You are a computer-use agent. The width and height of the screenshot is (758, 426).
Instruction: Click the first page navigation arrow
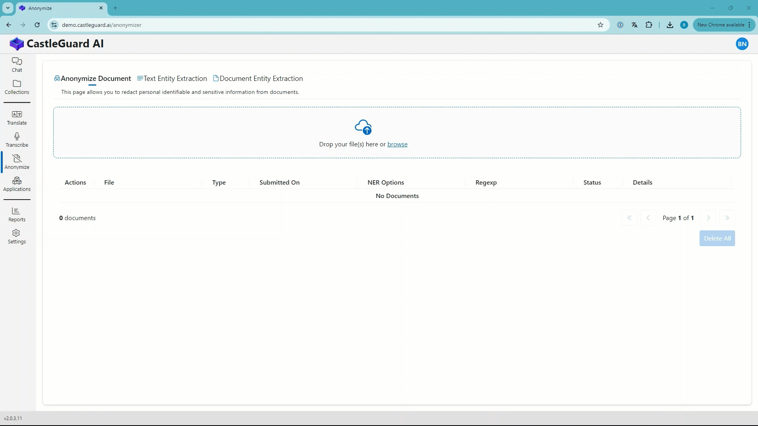[x=629, y=217]
